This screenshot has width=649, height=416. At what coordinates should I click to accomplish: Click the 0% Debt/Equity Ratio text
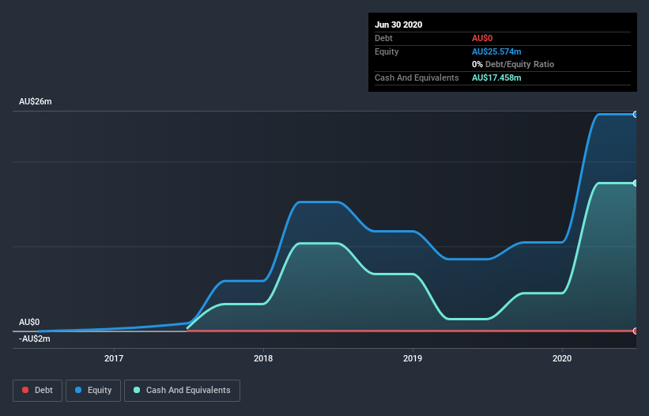click(x=513, y=65)
